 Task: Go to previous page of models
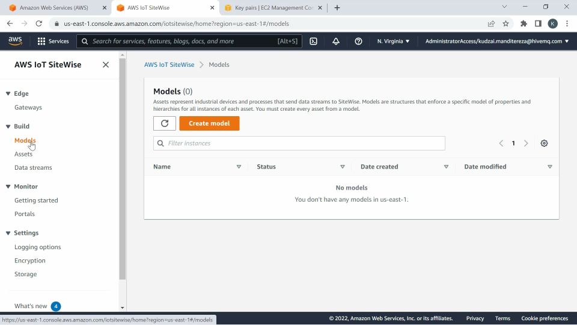tap(501, 143)
